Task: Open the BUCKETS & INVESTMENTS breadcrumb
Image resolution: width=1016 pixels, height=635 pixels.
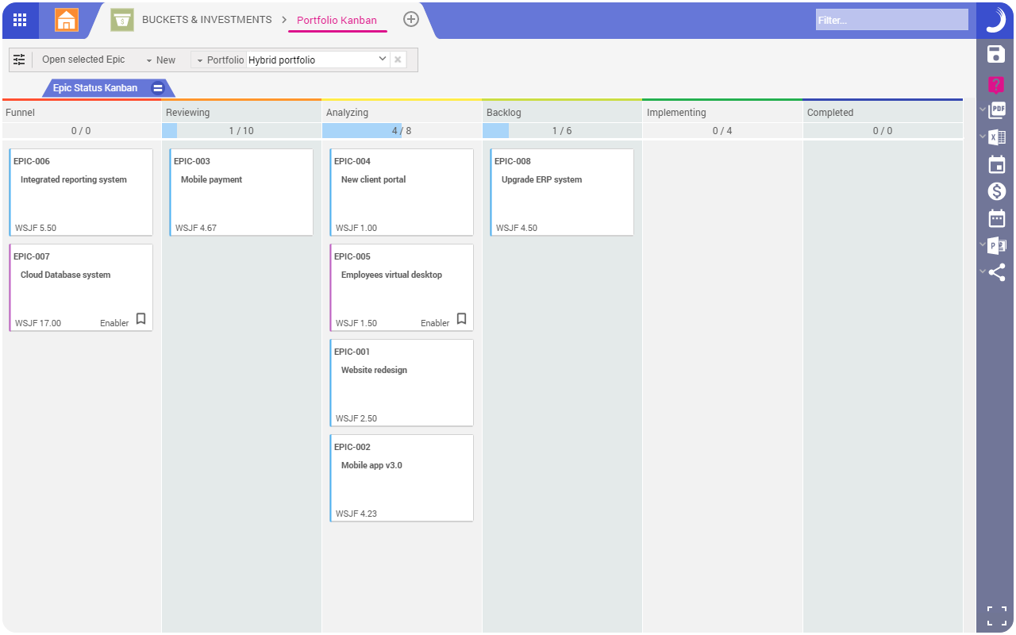Action: (208, 19)
